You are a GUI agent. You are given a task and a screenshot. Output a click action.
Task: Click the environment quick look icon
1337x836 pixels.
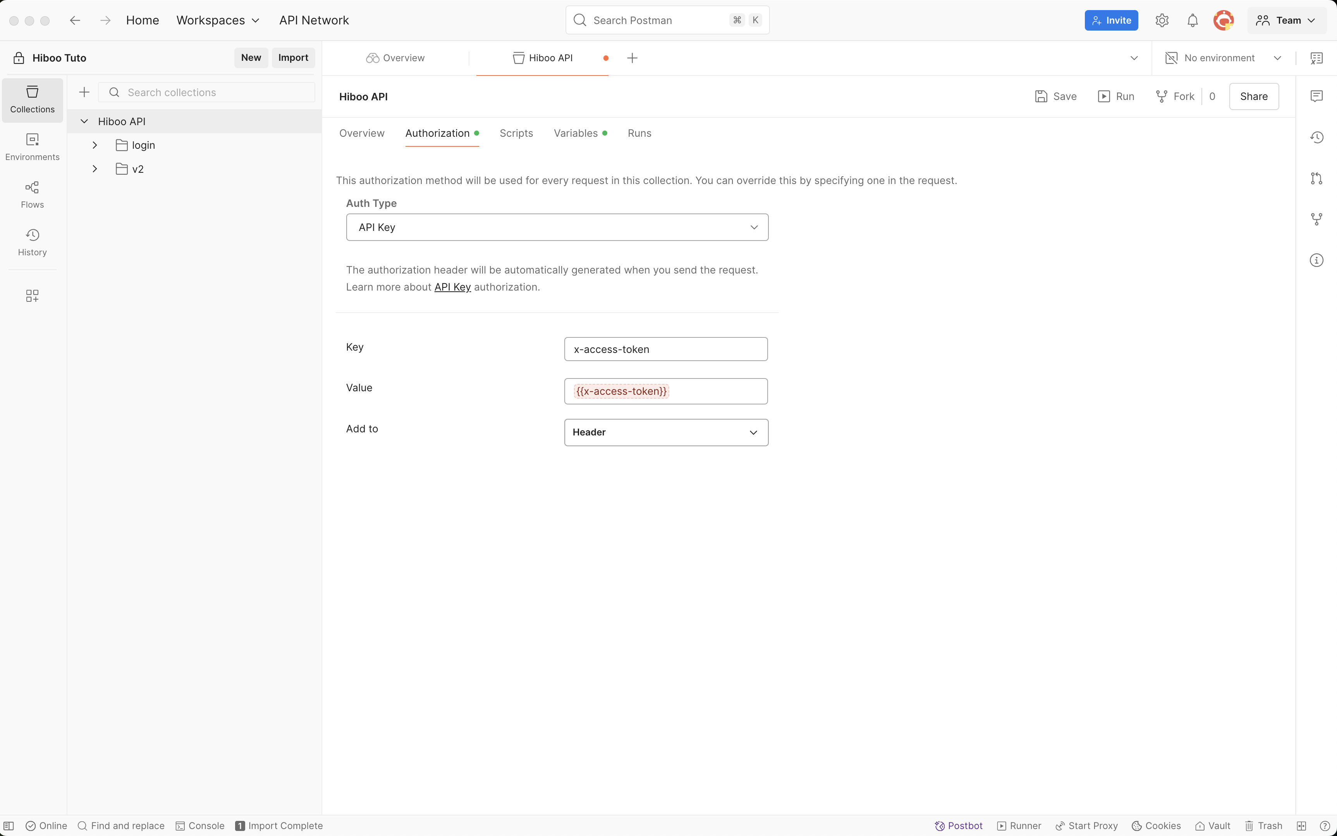[x=1316, y=58]
